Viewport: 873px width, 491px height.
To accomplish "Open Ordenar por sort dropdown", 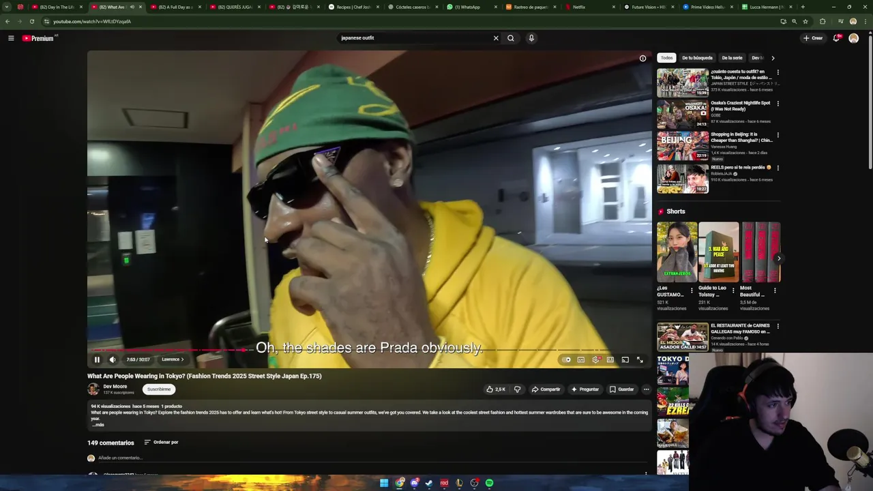I will (x=161, y=442).
